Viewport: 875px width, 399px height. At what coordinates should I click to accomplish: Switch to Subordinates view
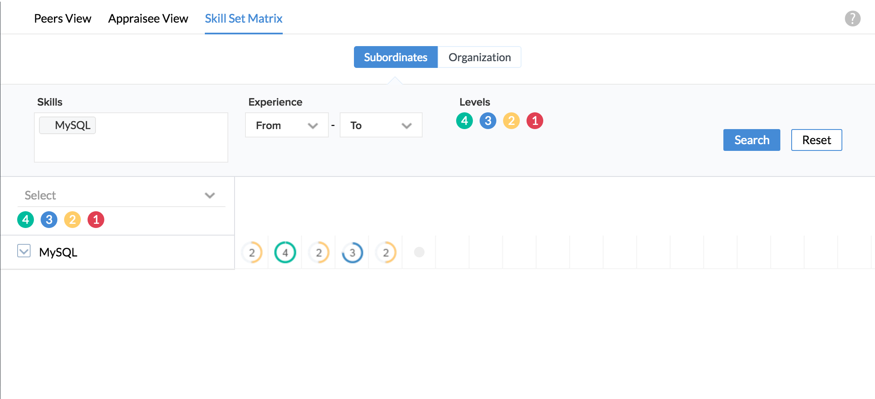pyautogui.click(x=395, y=57)
